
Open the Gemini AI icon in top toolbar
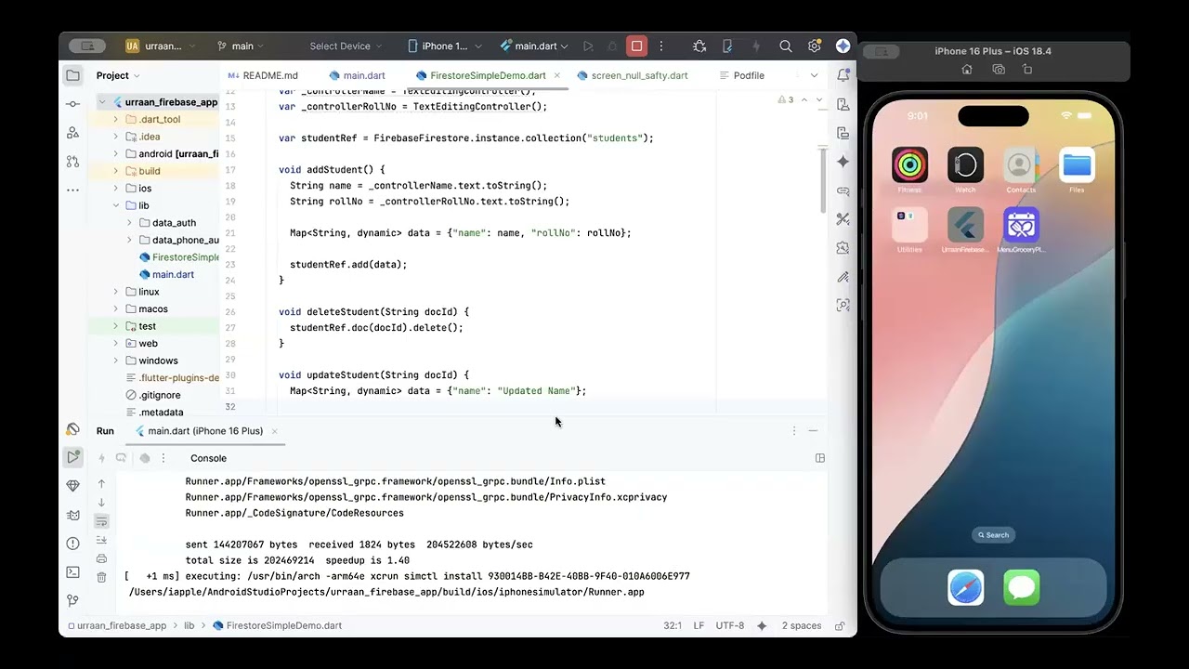click(843, 46)
